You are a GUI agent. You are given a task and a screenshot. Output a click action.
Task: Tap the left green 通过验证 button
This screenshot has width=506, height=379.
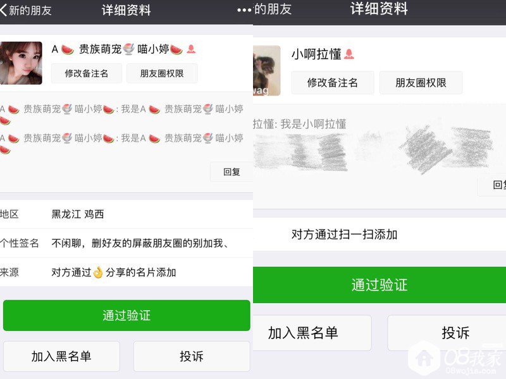(126, 315)
